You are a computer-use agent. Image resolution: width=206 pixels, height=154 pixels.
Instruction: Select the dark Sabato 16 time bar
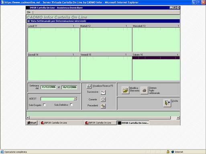click(156, 58)
